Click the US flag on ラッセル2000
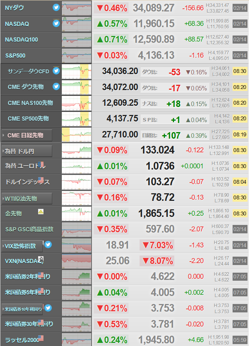This screenshot has width=249, height=346. [x=41, y=338]
